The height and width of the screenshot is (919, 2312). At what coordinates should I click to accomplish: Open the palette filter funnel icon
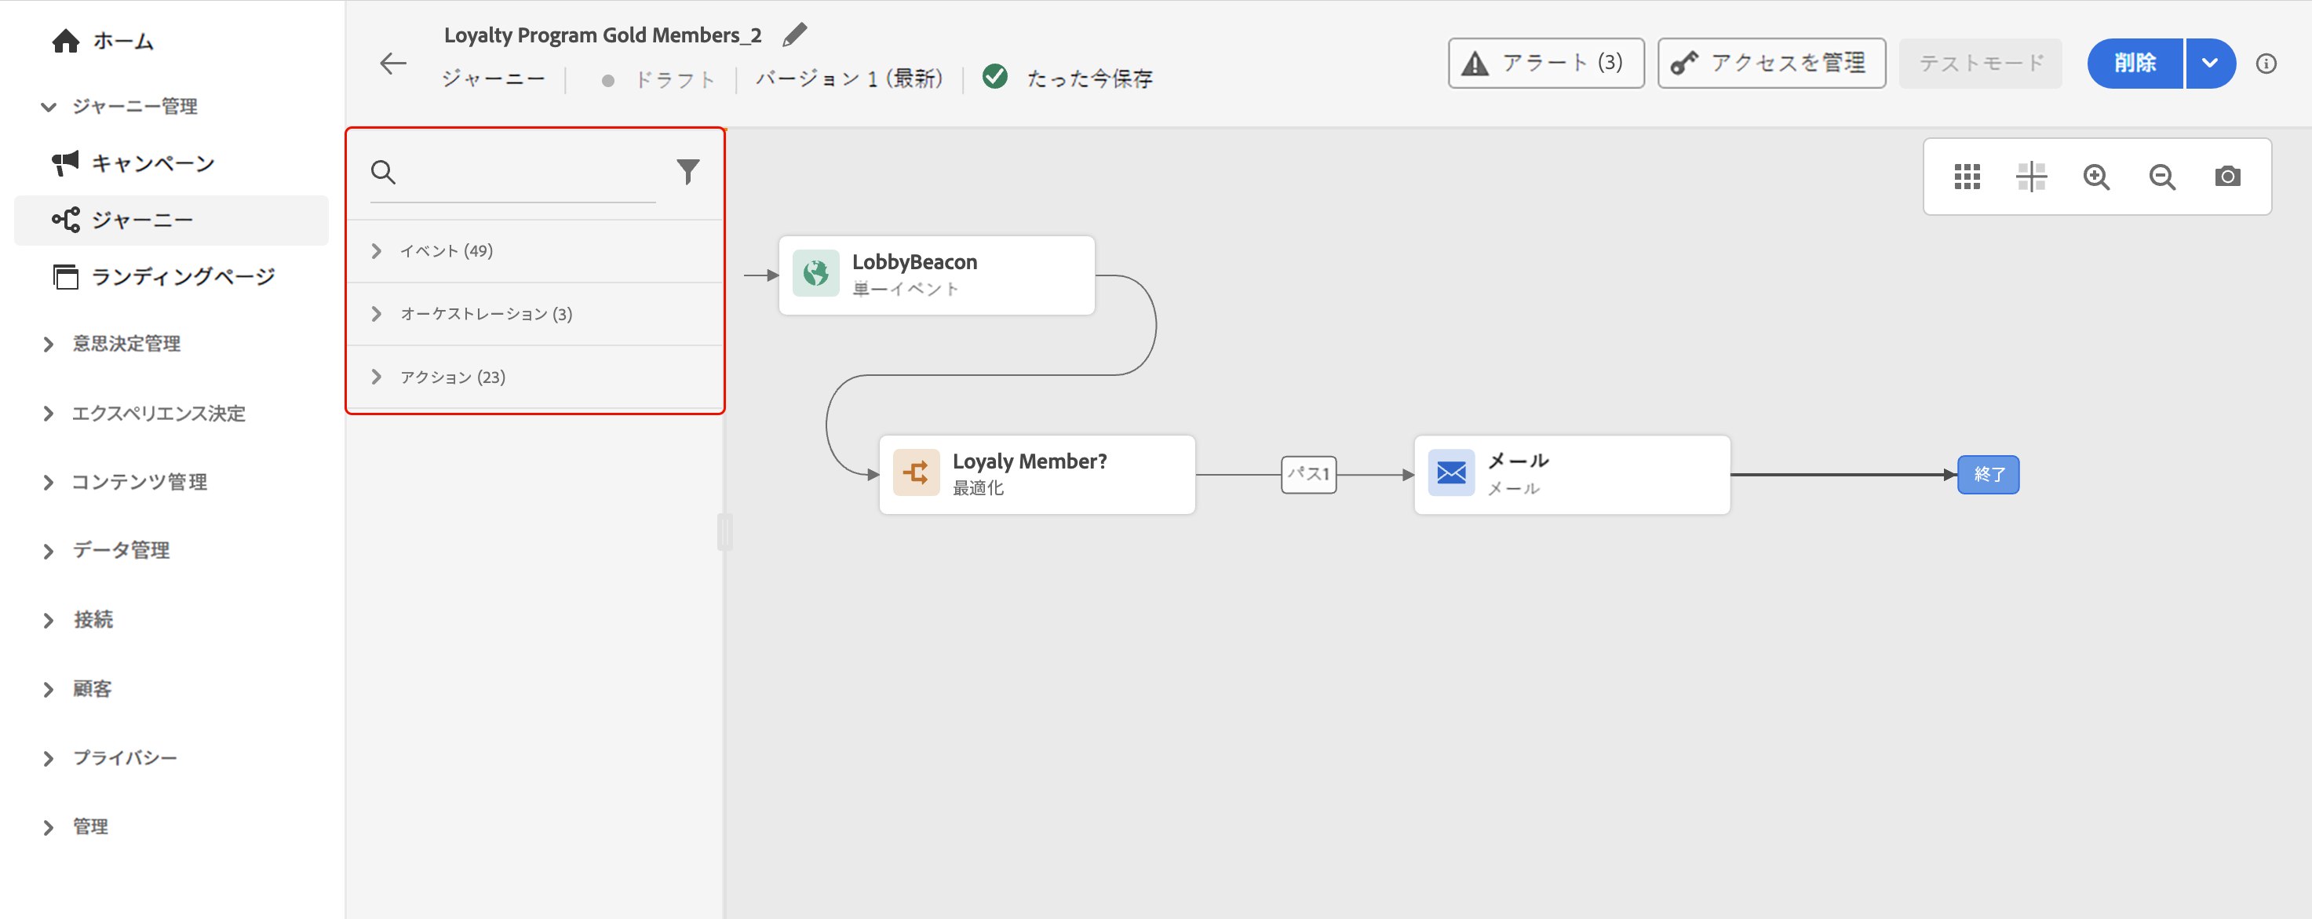(x=687, y=170)
